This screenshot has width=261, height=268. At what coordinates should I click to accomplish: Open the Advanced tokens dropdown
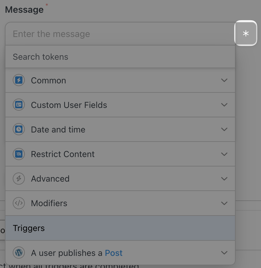[224, 179]
